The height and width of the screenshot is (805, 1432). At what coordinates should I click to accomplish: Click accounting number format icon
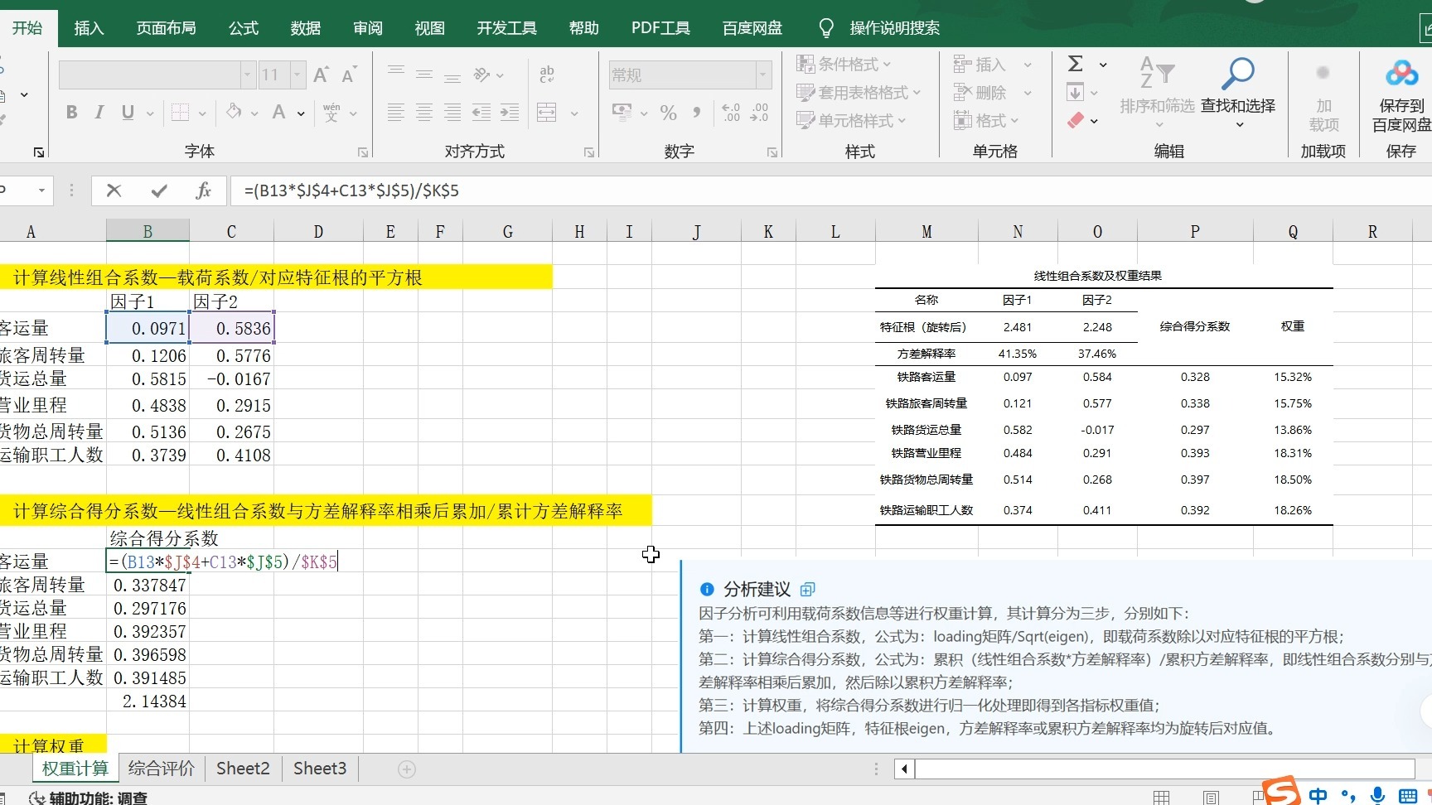(622, 112)
